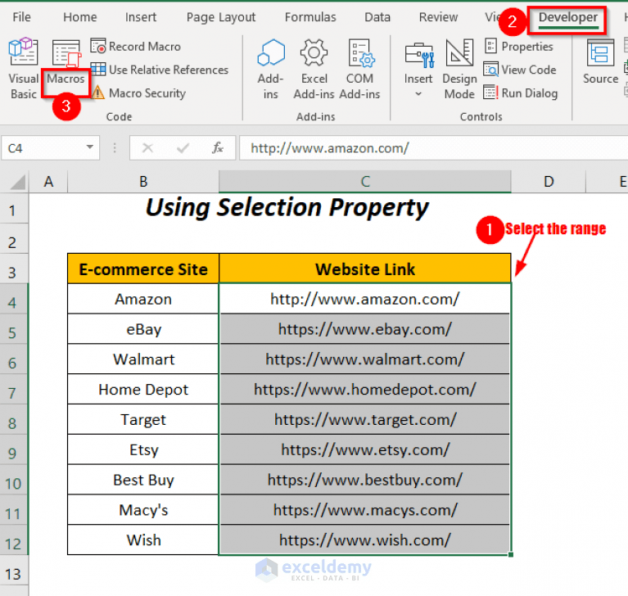628x596 pixels.
Task: Click the 'Using Selection Property' title cell
Action: 287,208
